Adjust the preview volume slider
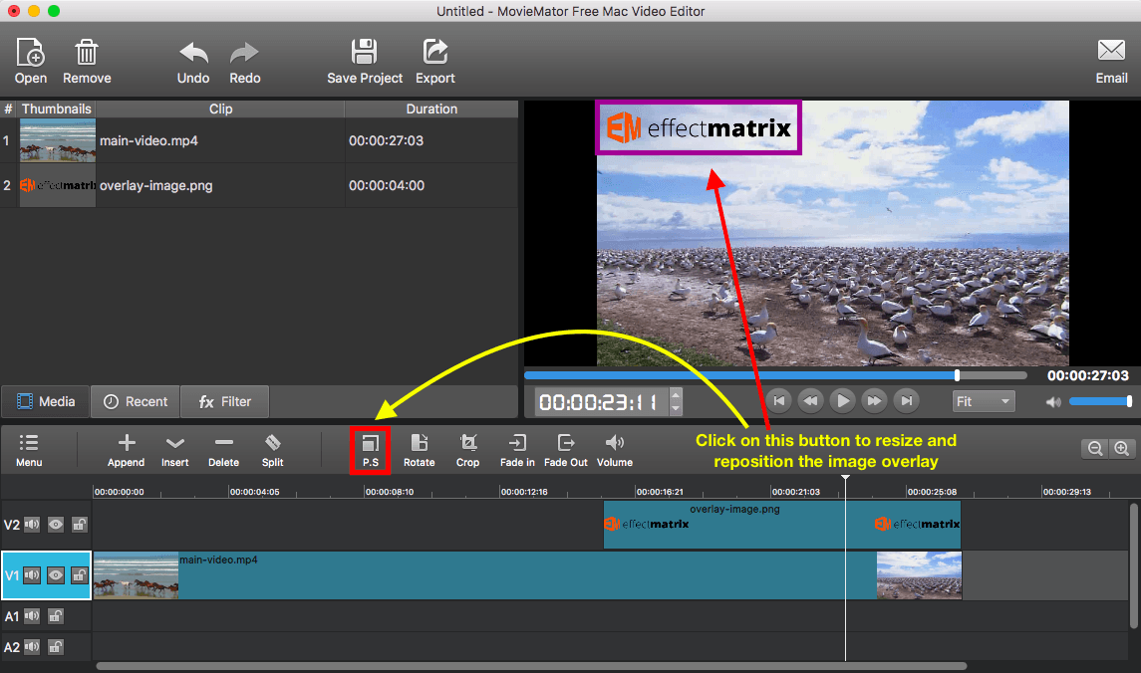1141x673 pixels. 1100,401
